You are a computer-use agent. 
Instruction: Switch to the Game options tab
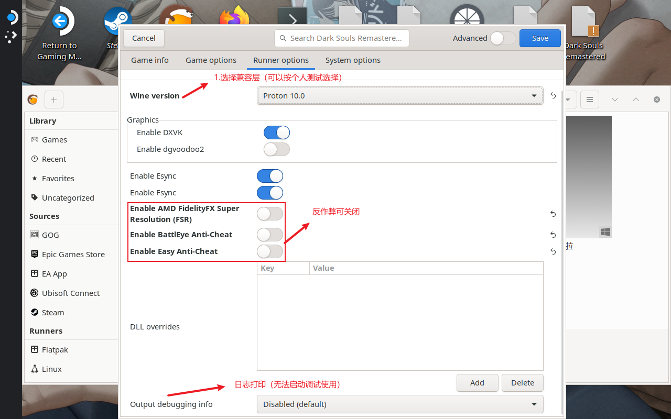[x=211, y=60]
